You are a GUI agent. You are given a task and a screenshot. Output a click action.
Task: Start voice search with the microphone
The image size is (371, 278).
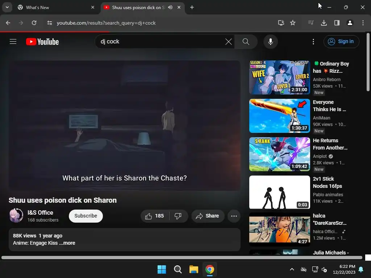pos(270,42)
